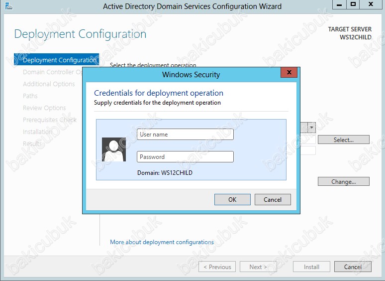Image resolution: width=385 pixels, height=281 pixels.
Task: Click the wizard app icon in title bar
Action: click(x=9, y=6)
